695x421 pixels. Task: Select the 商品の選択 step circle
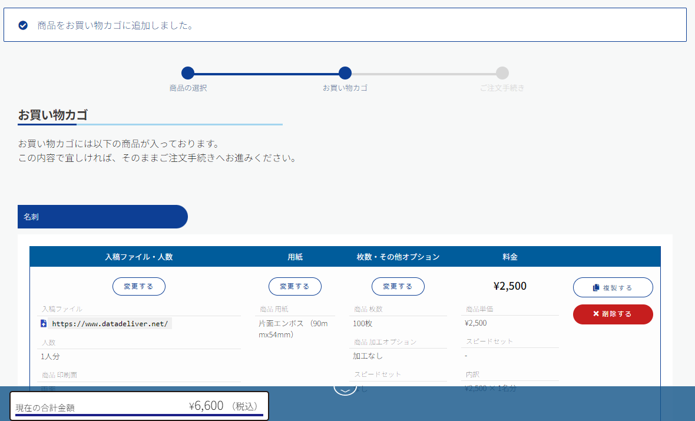188,73
